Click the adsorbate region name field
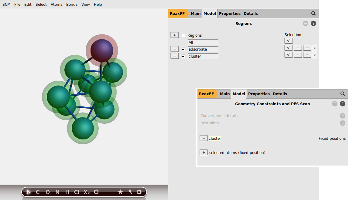Image resolution: width=349 pixels, height=201 pixels. point(203,49)
